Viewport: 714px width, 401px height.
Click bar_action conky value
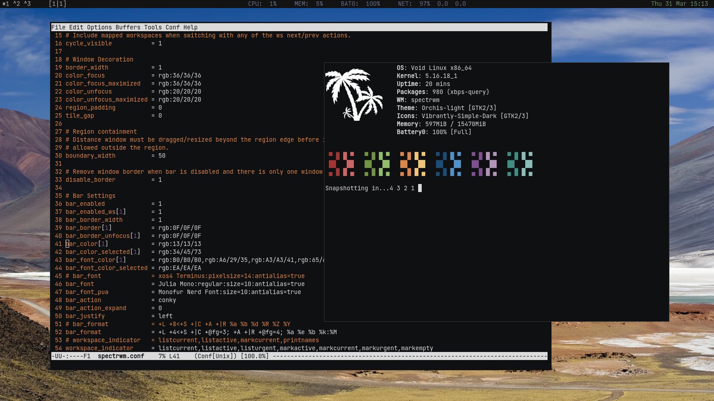coord(167,300)
